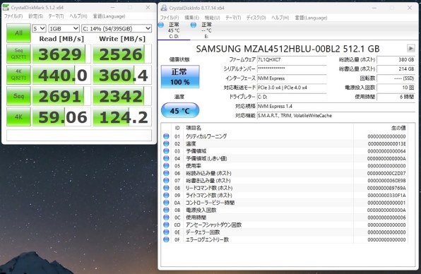Select the C: D: disk tab

pos(174,30)
